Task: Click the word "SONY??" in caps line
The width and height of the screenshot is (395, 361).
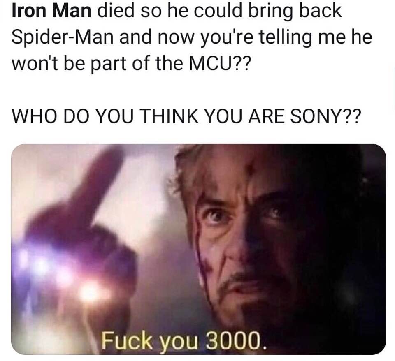Action: pos(325,116)
